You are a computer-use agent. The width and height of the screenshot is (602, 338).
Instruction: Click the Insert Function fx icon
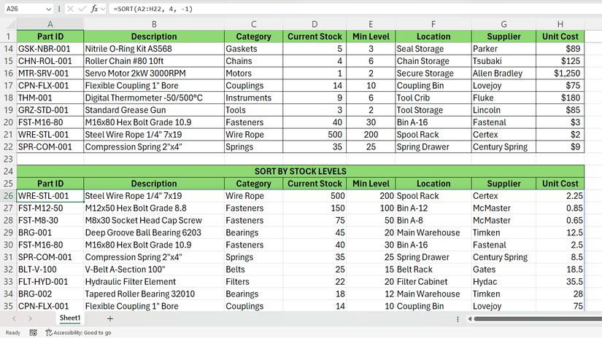pos(95,9)
